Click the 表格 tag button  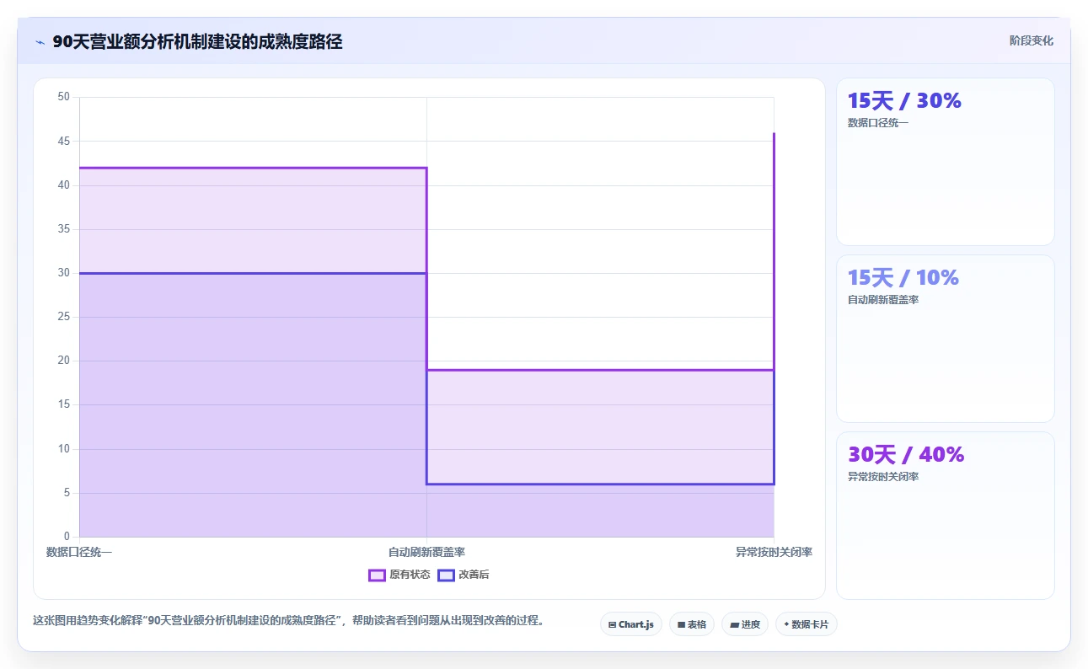point(692,624)
